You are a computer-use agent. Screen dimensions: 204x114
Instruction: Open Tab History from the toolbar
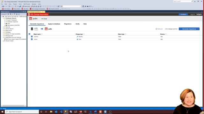6,9
